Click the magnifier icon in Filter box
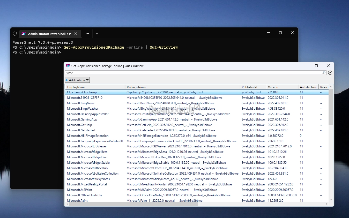Screen dimensions: 349x218 pyautogui.click(x=324, y=73)
